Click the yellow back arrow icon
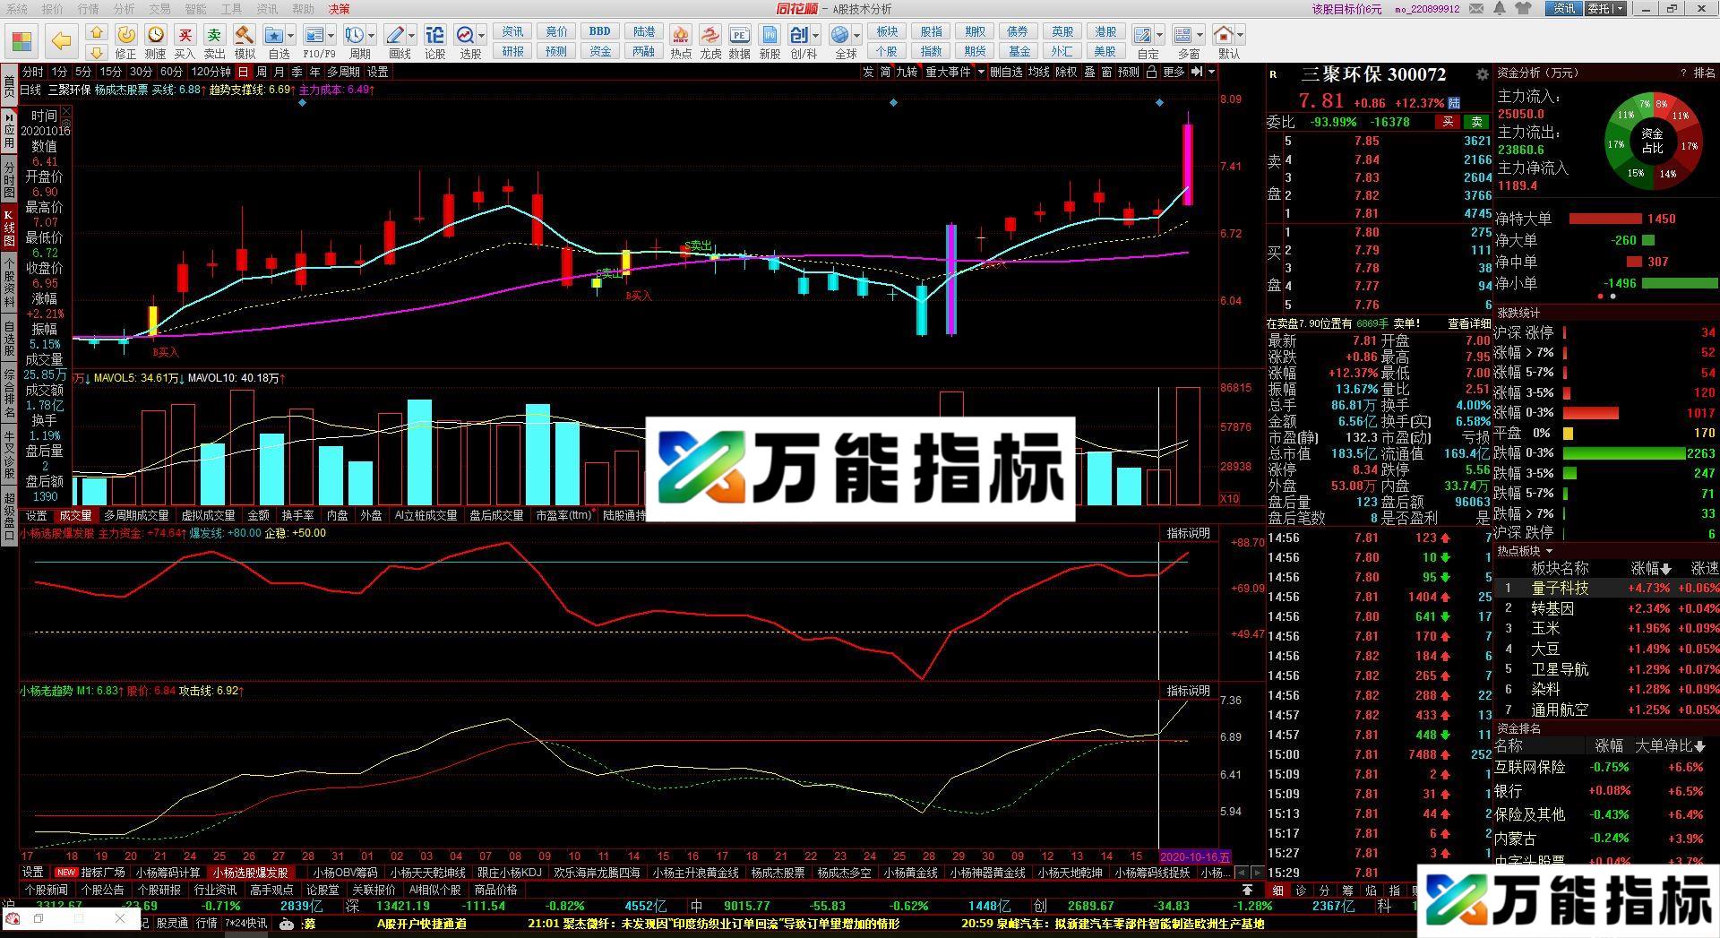1720x938 pixels. pos(61,41)
